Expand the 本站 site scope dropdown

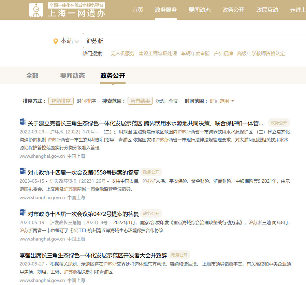point(70,41)
